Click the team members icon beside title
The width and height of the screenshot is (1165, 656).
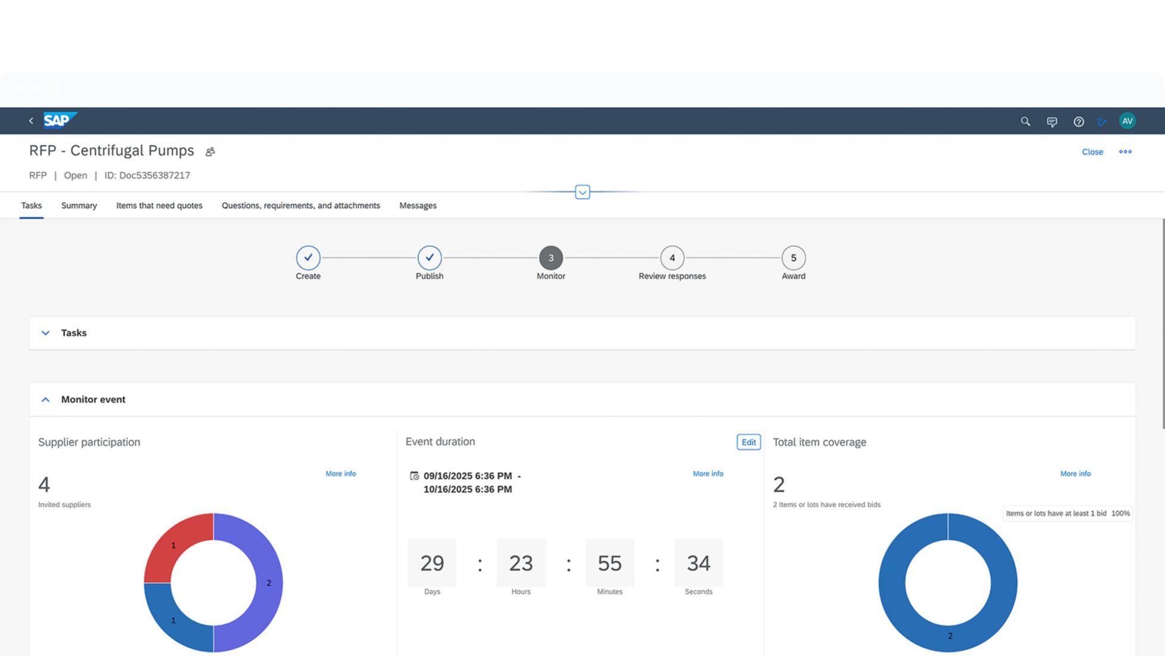click(210, 152)
